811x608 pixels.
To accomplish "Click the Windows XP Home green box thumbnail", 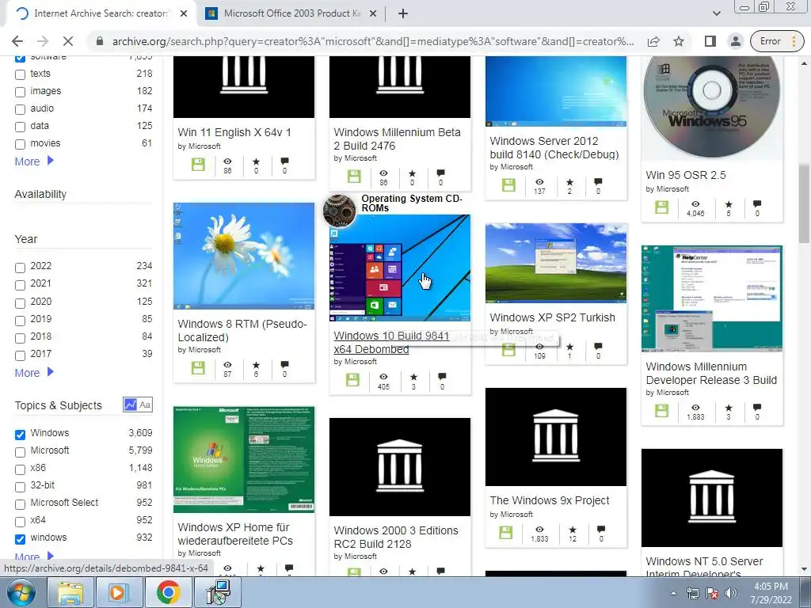I will (x=244, y=460).
